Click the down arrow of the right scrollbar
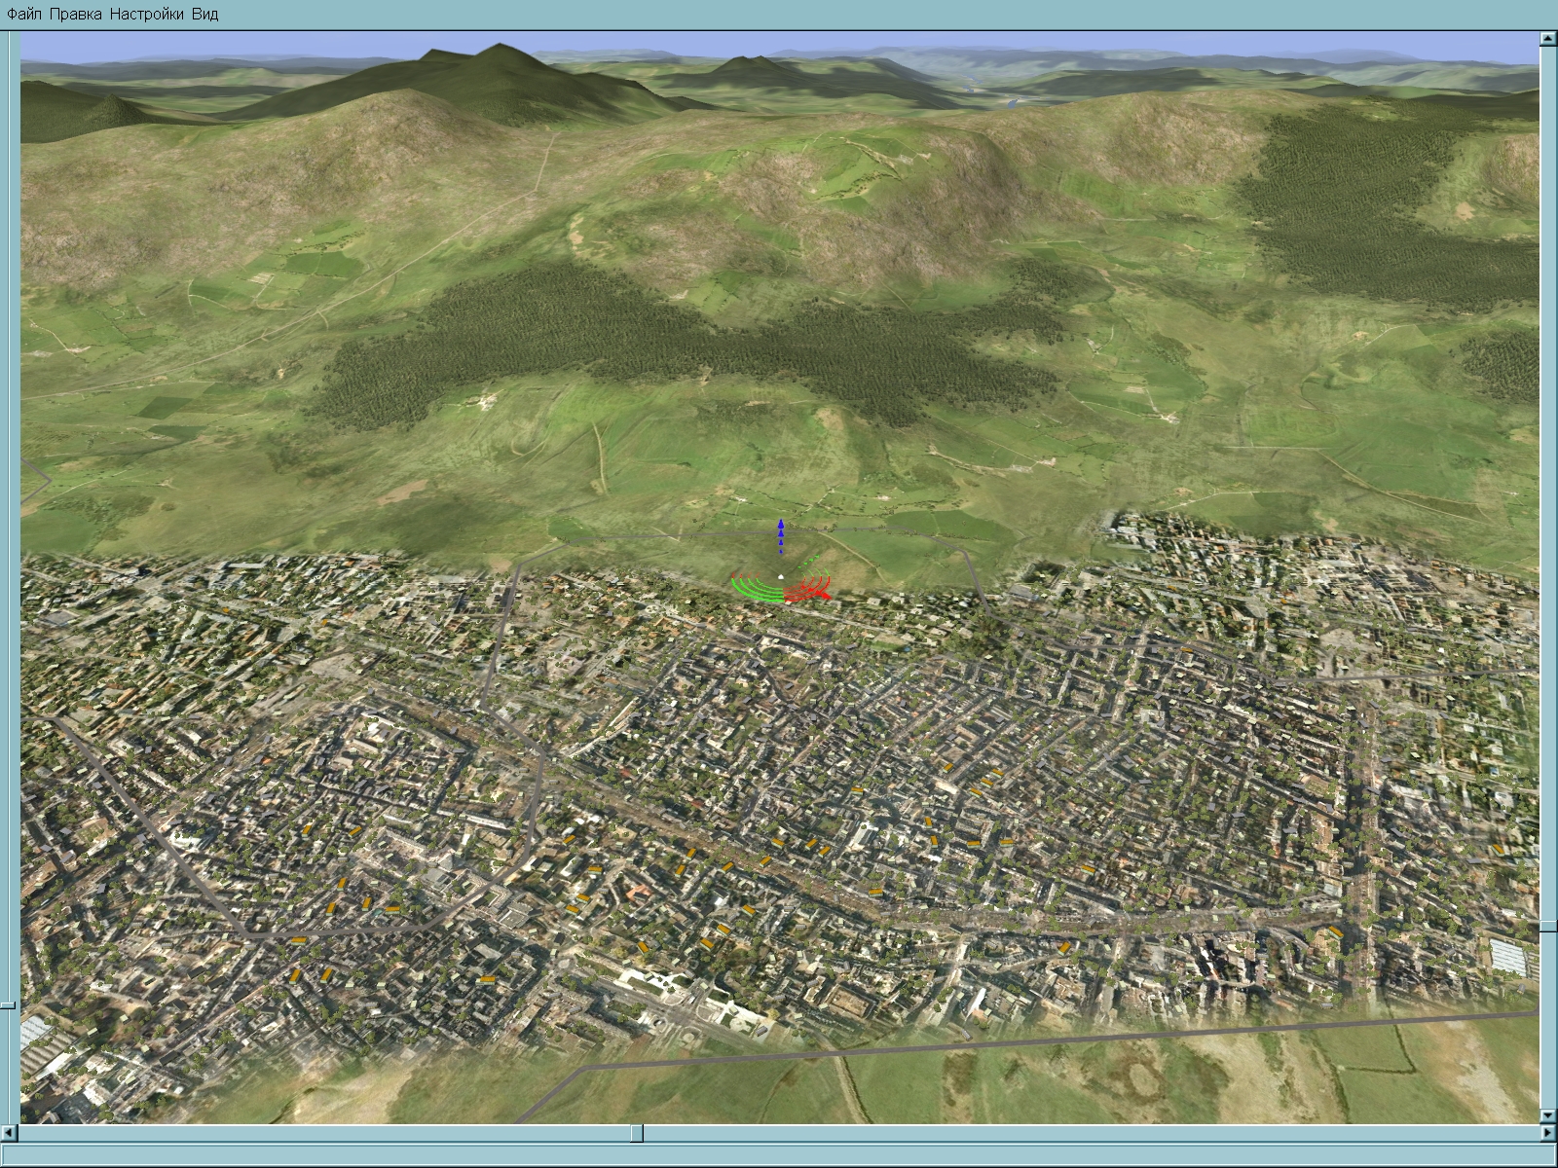 click(x=1548, y=1116)
